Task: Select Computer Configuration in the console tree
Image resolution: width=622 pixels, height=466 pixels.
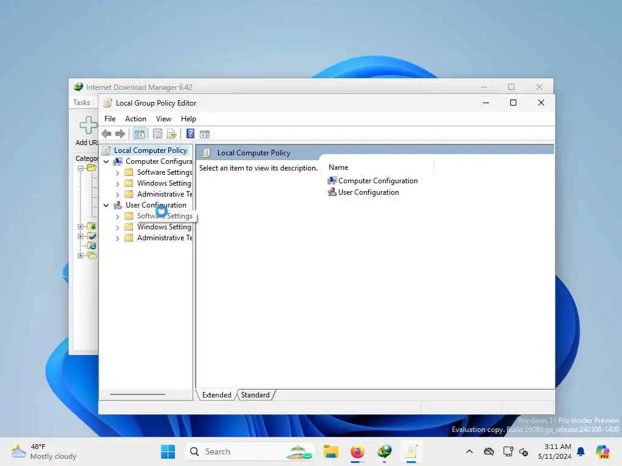Action: (159, 161)
